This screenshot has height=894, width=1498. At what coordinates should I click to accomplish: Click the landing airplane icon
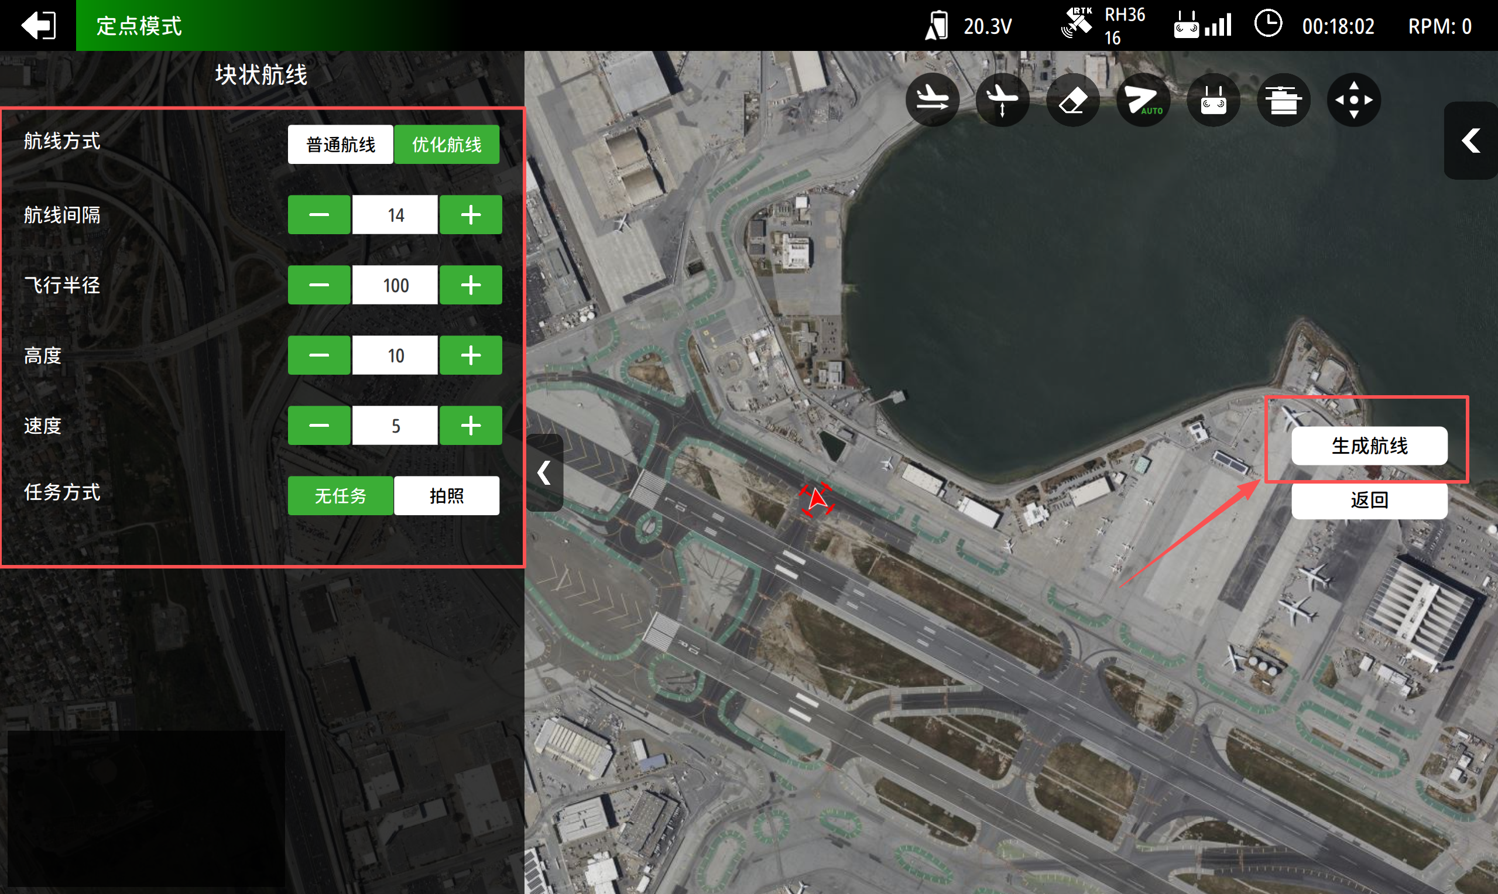[1002, 100]
